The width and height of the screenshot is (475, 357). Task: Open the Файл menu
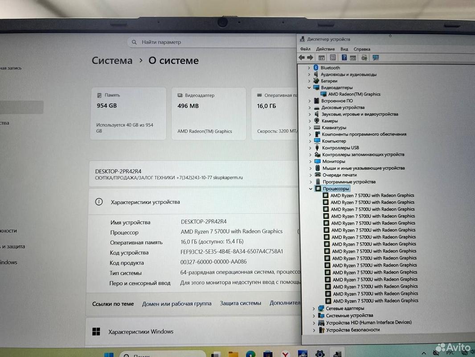coord(305,49)
